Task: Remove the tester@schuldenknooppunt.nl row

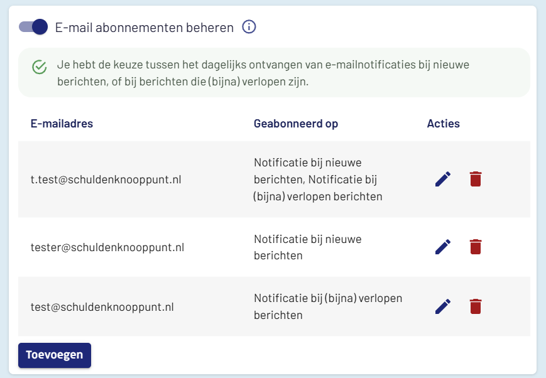Action: point(476,247)
